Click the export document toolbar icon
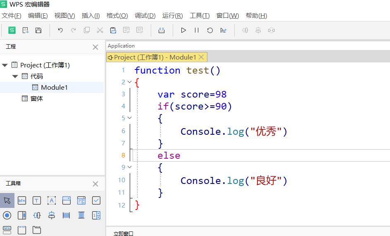Screen dimensions: 390x236 click(x=25, y=30)
